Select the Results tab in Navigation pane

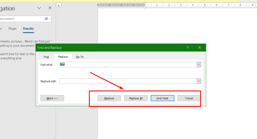[28, 29]
